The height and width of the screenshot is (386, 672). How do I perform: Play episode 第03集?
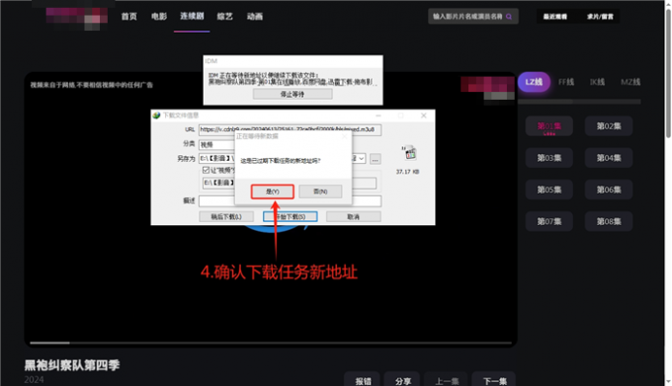coord(549,158)
